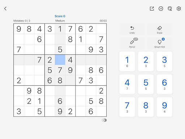Screen dimensions: 185x139
Task: Open the share/export icon
Action: pyautogui.click(x=152, y=9)
